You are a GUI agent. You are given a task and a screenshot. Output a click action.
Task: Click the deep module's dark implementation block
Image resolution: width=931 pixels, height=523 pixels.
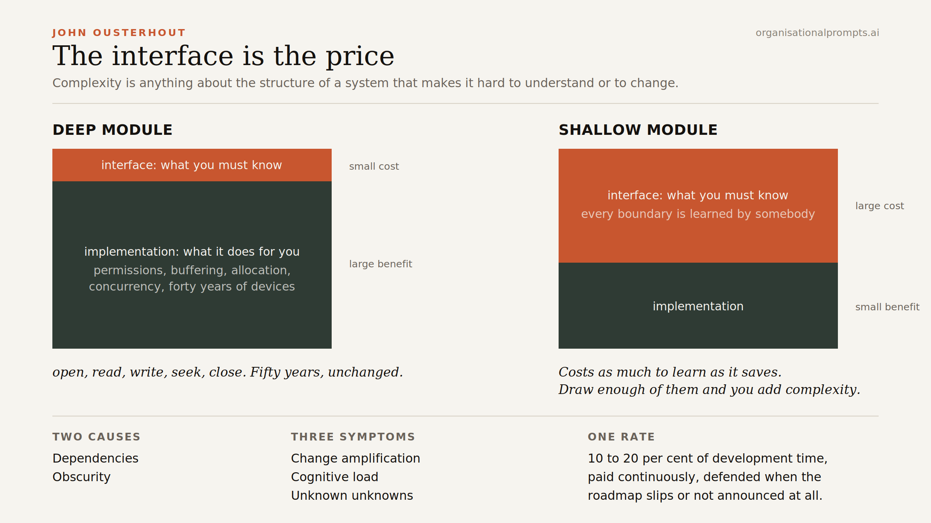pos(192,265)
